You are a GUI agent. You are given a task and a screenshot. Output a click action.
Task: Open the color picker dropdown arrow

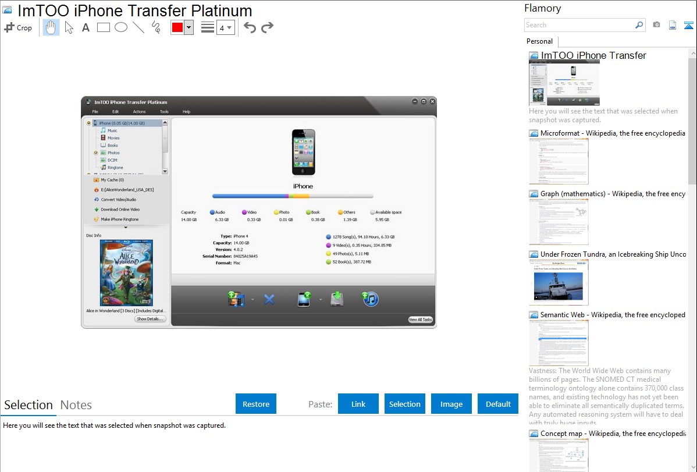click(x=189, y=27)
